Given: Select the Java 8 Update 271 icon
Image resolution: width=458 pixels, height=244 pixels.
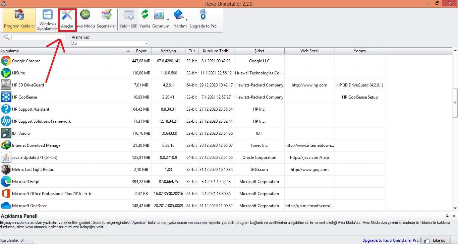Looking at the screenshot, I should pyautogui.click(x=6, y=158).
